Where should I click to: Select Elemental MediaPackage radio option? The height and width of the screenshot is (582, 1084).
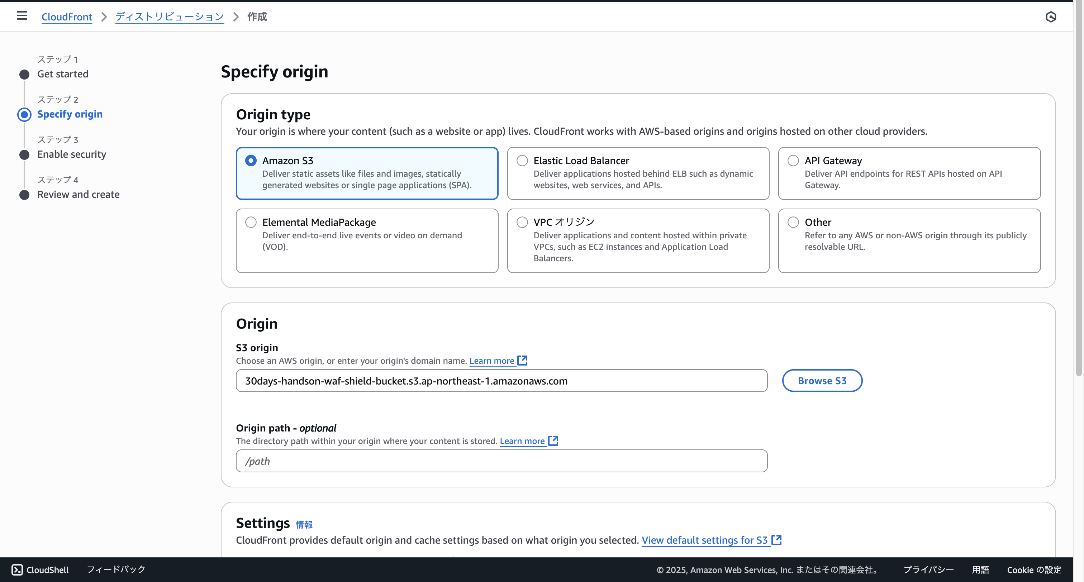coord(251,222)
